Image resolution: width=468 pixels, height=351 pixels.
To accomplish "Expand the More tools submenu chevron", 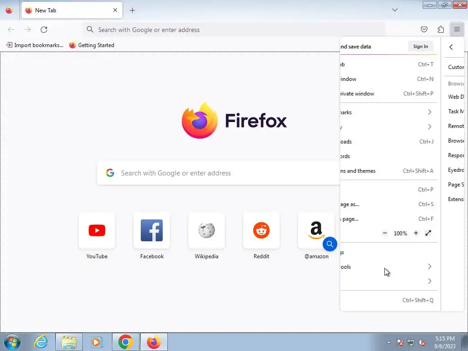I will point(430,266).
